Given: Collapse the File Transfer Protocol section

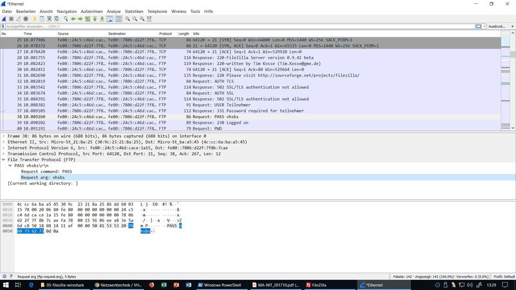Looking at the screenshot, I should (3, 159).
